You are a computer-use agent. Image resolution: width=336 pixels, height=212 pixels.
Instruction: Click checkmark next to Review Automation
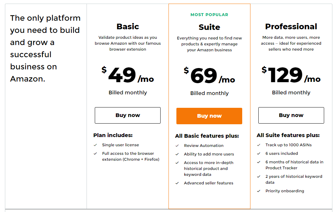pos(177,146)
